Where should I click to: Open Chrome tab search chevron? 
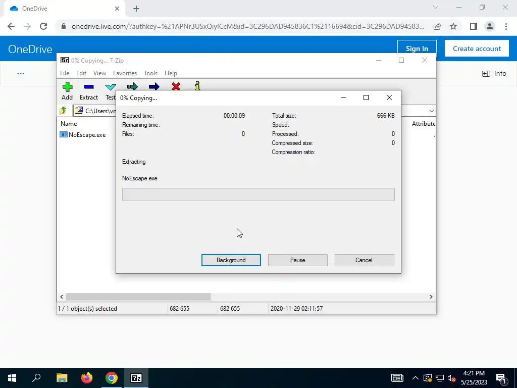(436, 7)
